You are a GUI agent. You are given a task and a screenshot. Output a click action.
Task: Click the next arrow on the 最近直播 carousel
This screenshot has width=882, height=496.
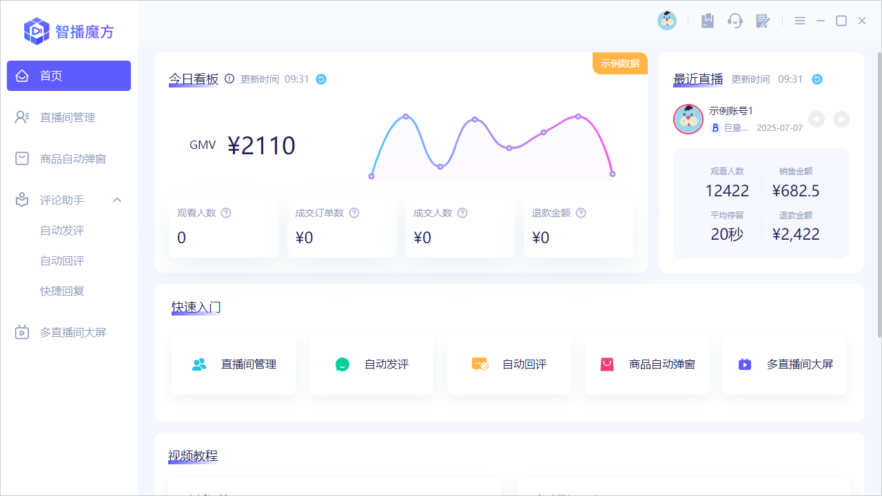(x=841, y=119)
